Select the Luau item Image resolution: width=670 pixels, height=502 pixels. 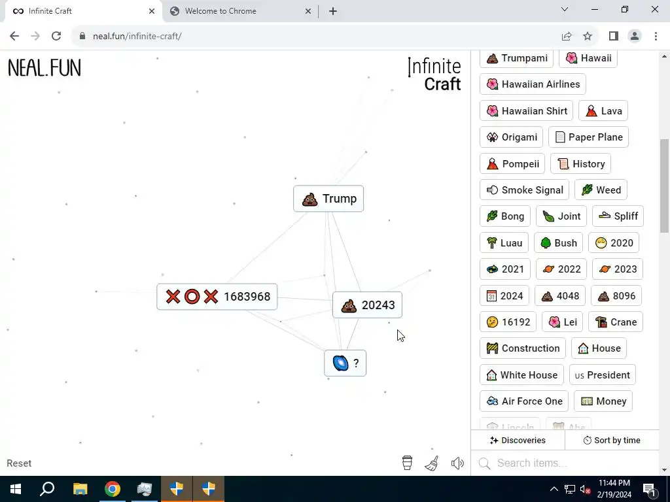click(x=504, y=243)
